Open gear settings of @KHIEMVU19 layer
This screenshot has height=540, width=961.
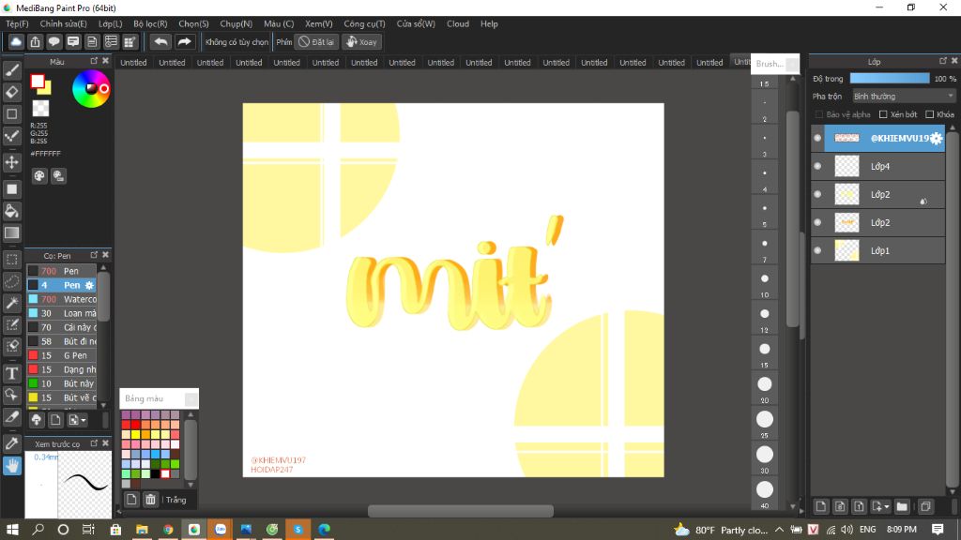tap(936, 139)
